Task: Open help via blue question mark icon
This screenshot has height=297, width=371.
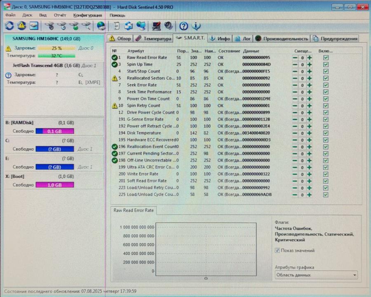Action: [184, 26]
